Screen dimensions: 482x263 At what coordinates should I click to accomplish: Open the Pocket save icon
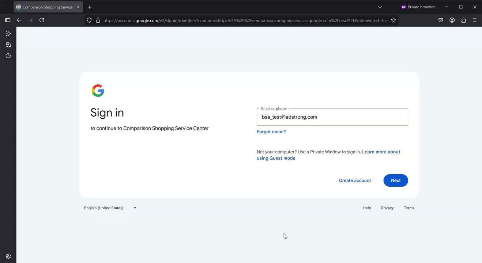pyautogui.click(x=441, y=20)
